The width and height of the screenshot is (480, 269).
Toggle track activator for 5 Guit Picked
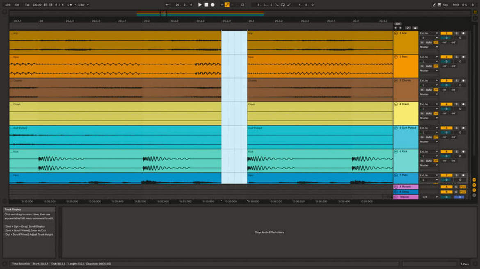coord(446,128)
